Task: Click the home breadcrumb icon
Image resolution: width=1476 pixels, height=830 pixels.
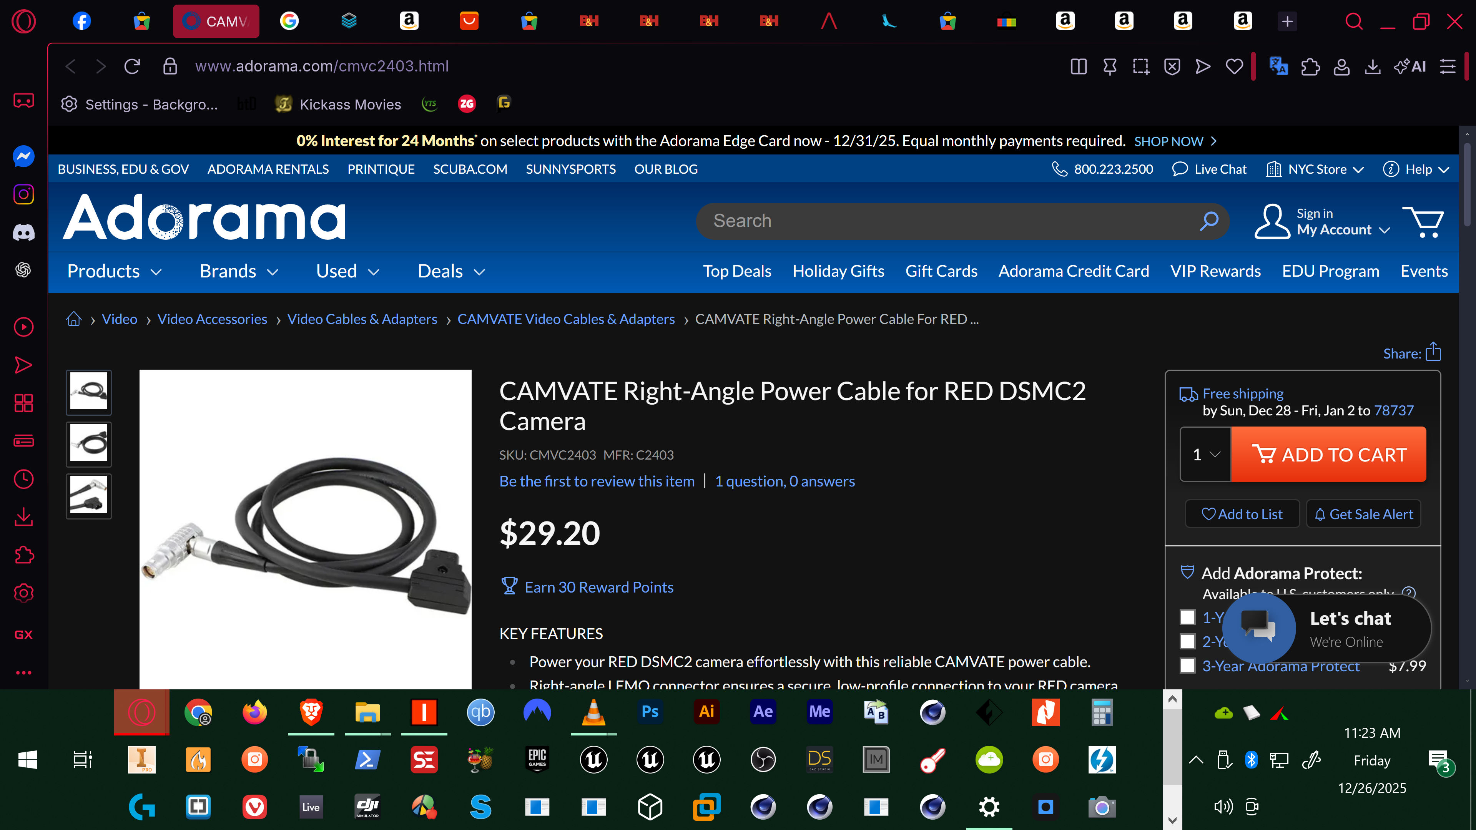Action: (74, 319)
